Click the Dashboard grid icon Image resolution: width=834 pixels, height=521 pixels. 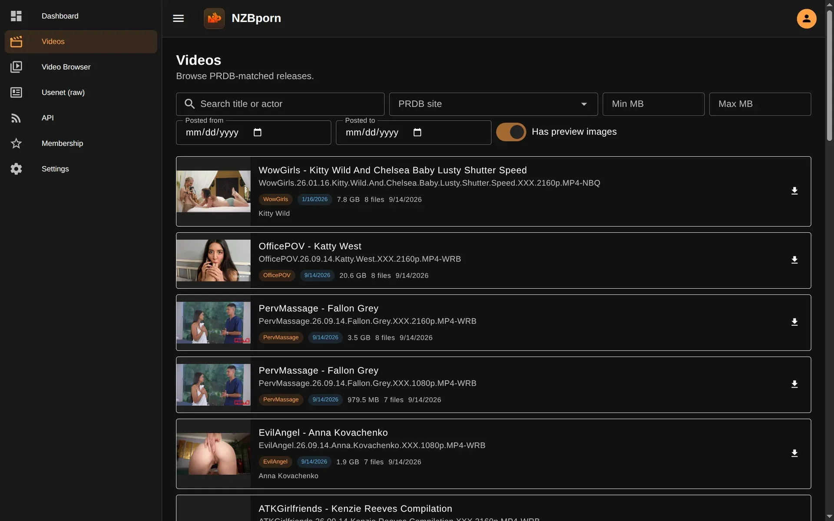(x=16, y=16)
